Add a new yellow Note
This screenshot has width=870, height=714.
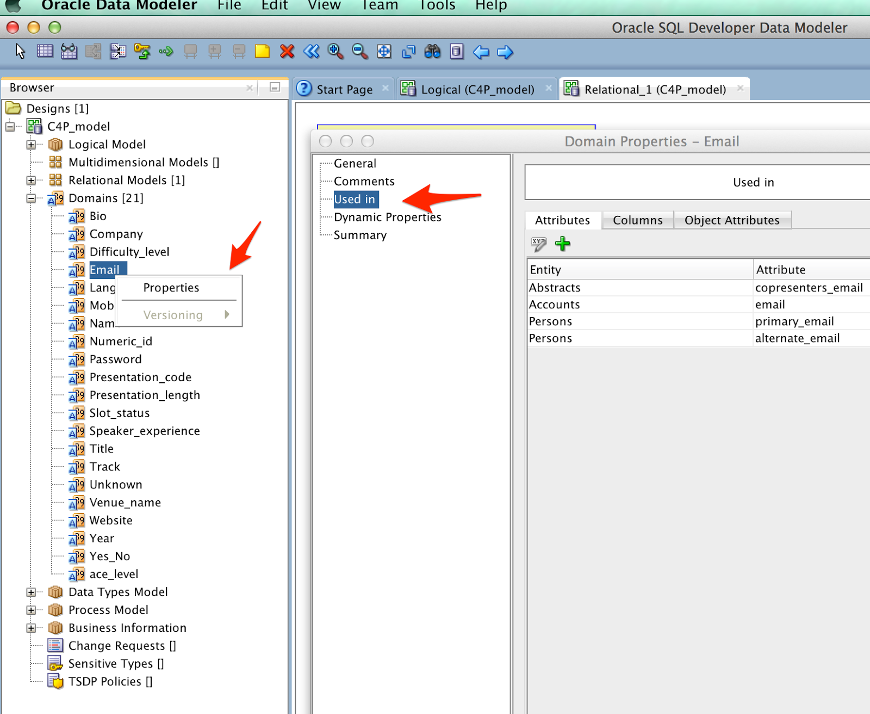[x=263, y=52]
